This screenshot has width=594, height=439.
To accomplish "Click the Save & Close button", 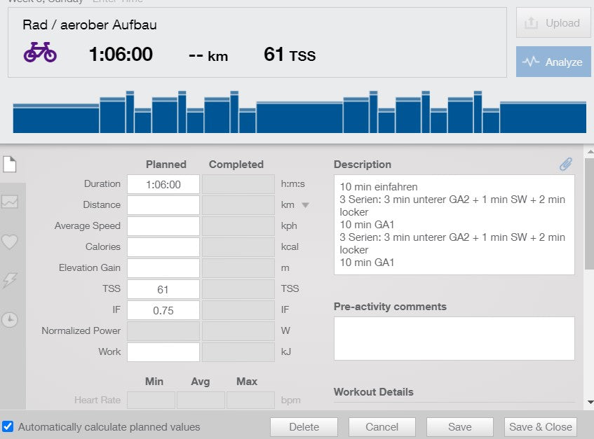I will click(540, 426).
